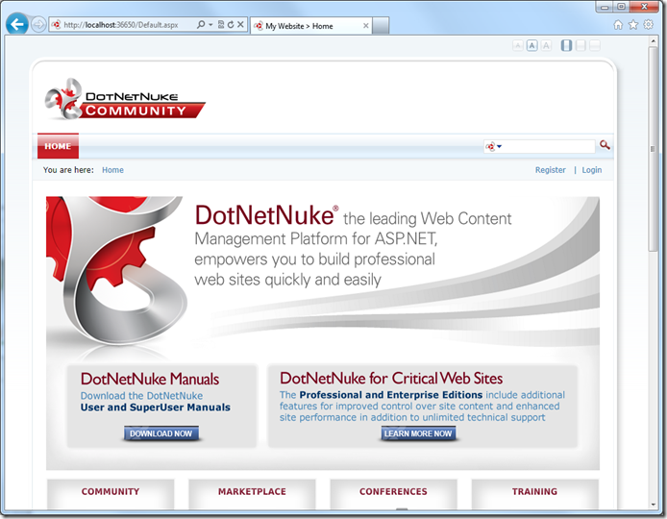
Task: Click the User and SuperUser Manuals text
Action: point(156,408)
